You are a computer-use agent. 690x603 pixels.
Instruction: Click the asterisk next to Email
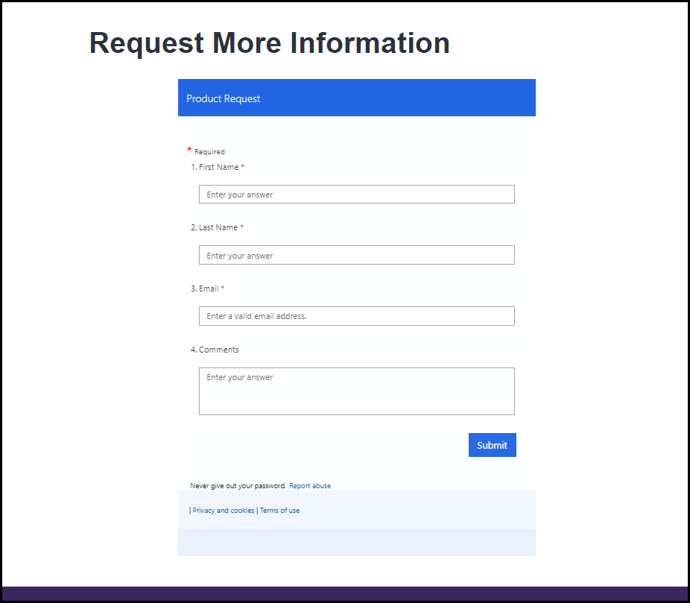click(221, 288)
